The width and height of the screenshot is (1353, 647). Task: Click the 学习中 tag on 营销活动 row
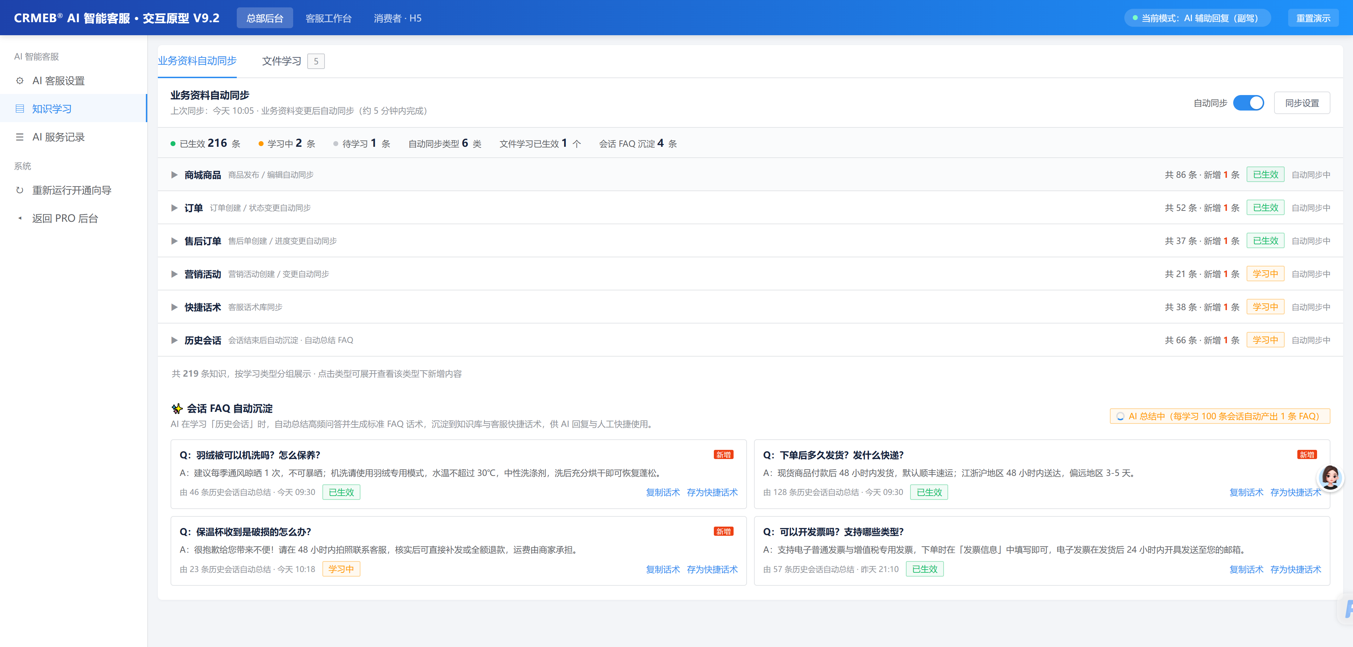click(1265, 274)
